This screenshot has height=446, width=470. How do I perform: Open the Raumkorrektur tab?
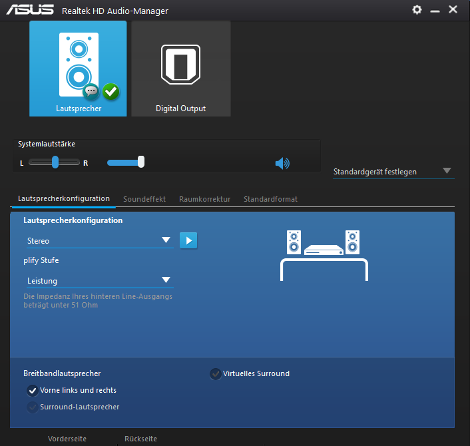coord(205,199)
